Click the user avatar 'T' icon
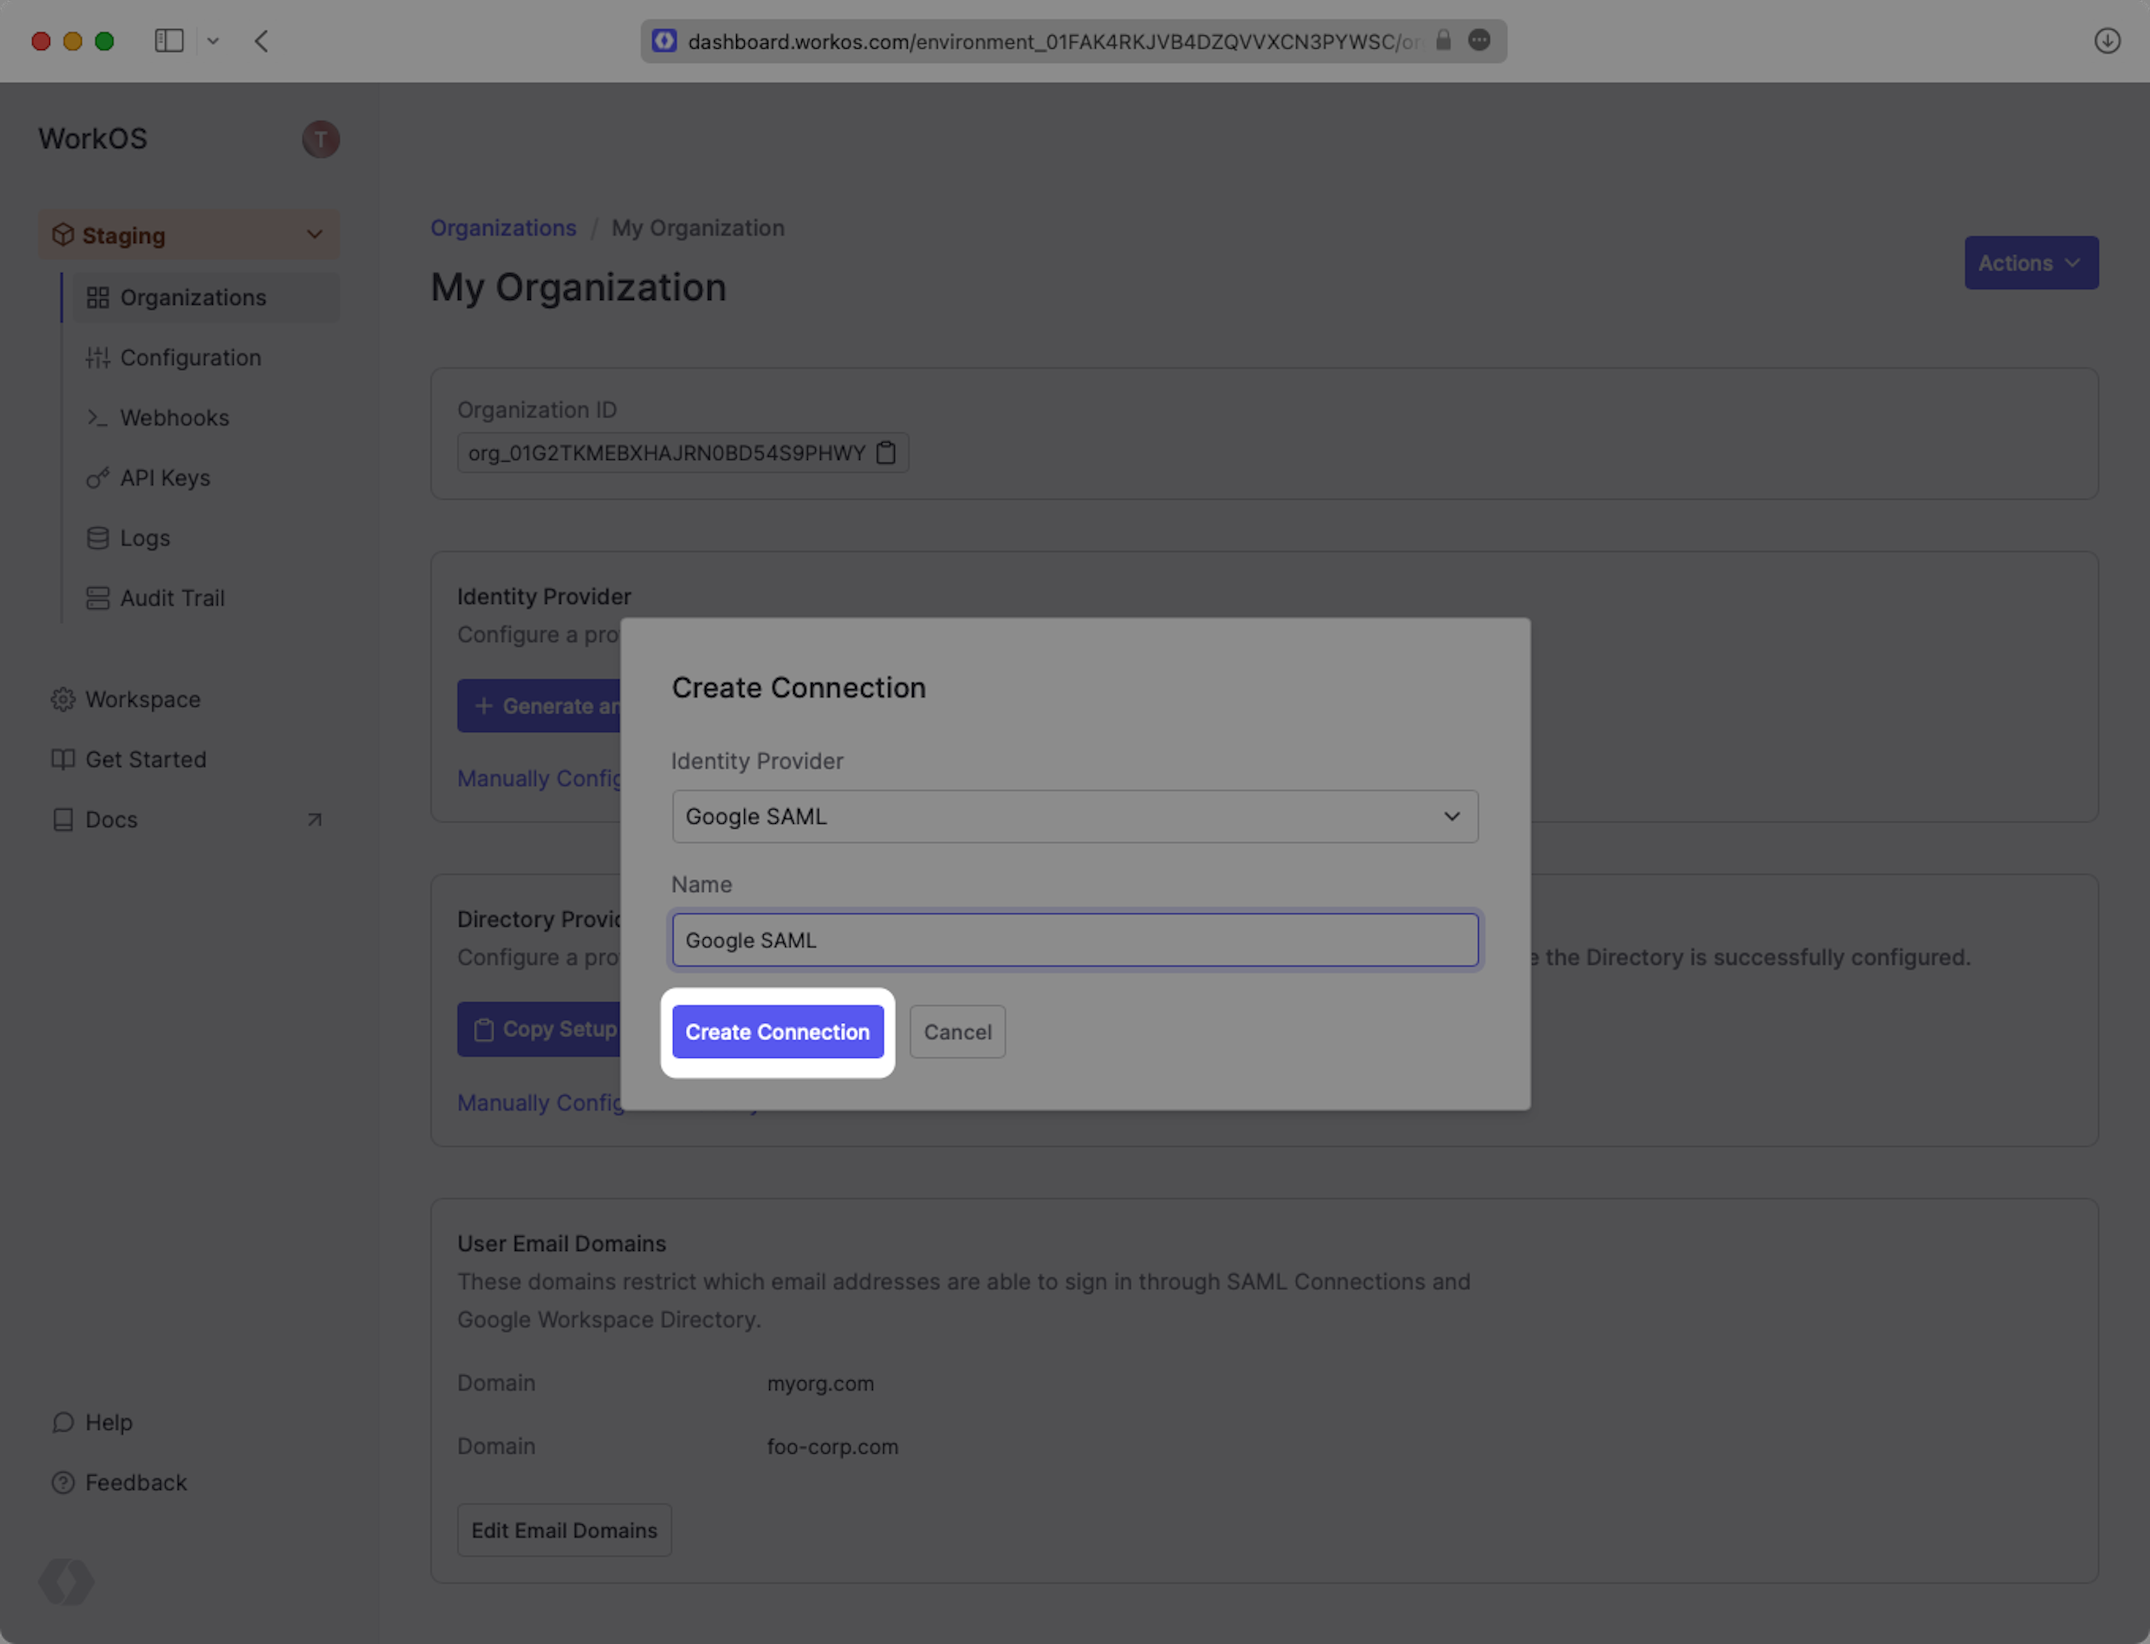Image resolution: width=2150 pixels, height=1644 pixels. 320,139
